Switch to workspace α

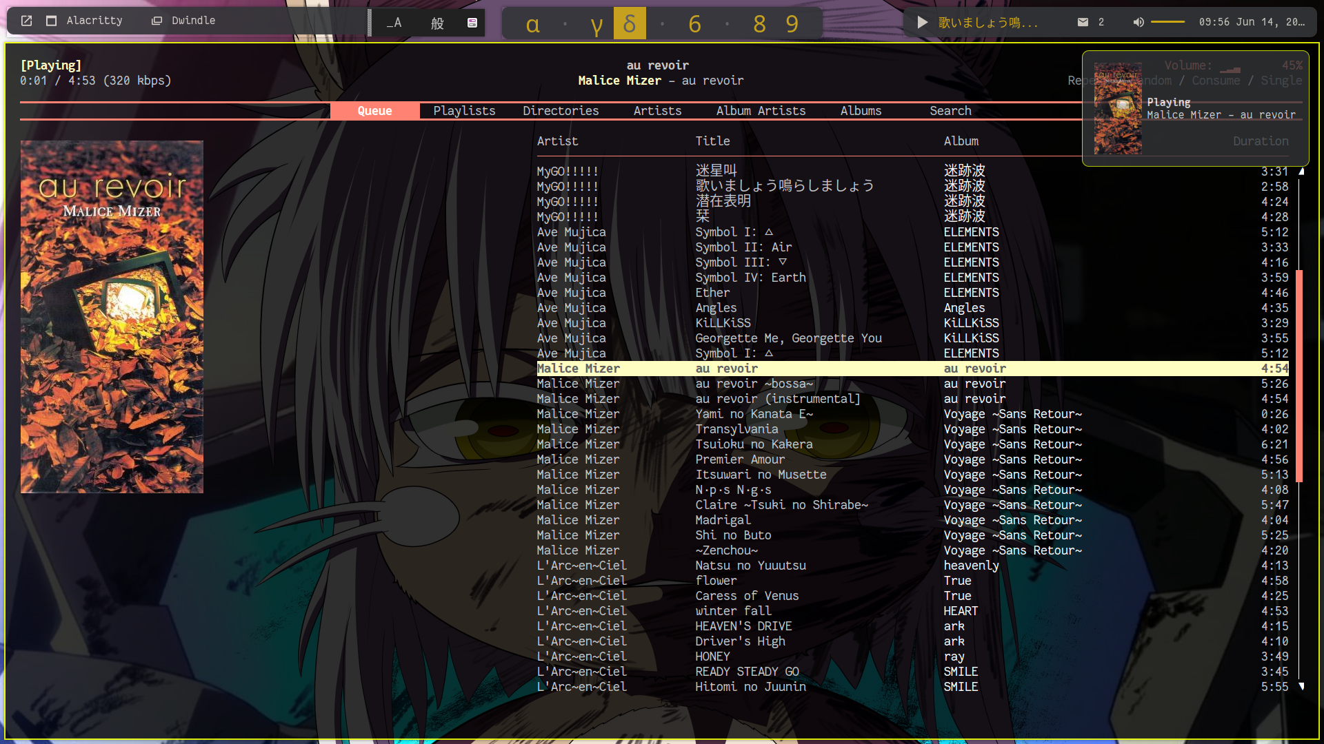pyautogui.click(x=532, y=24)
